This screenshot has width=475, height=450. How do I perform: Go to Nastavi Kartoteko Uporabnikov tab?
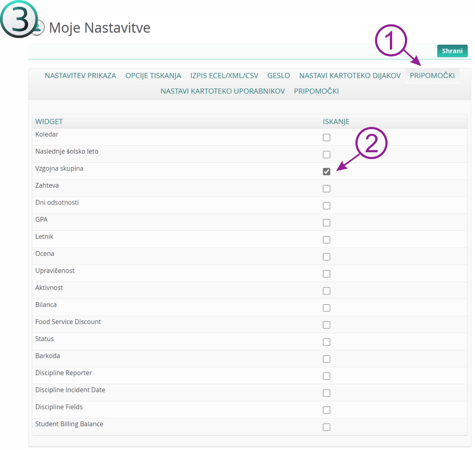point(223,91)
